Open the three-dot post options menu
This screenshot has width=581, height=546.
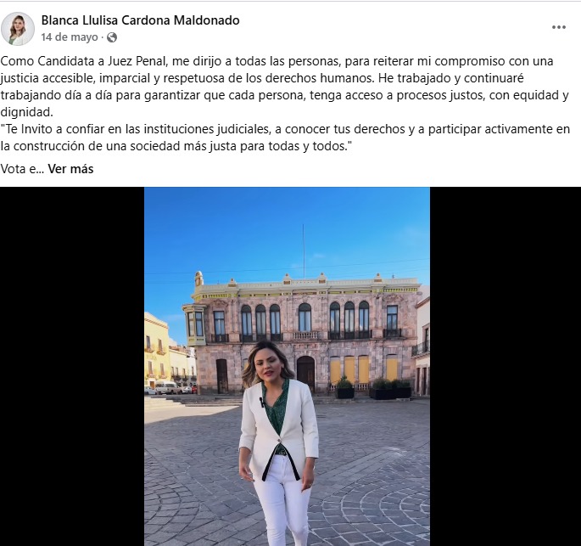click(x=558, y=27)
